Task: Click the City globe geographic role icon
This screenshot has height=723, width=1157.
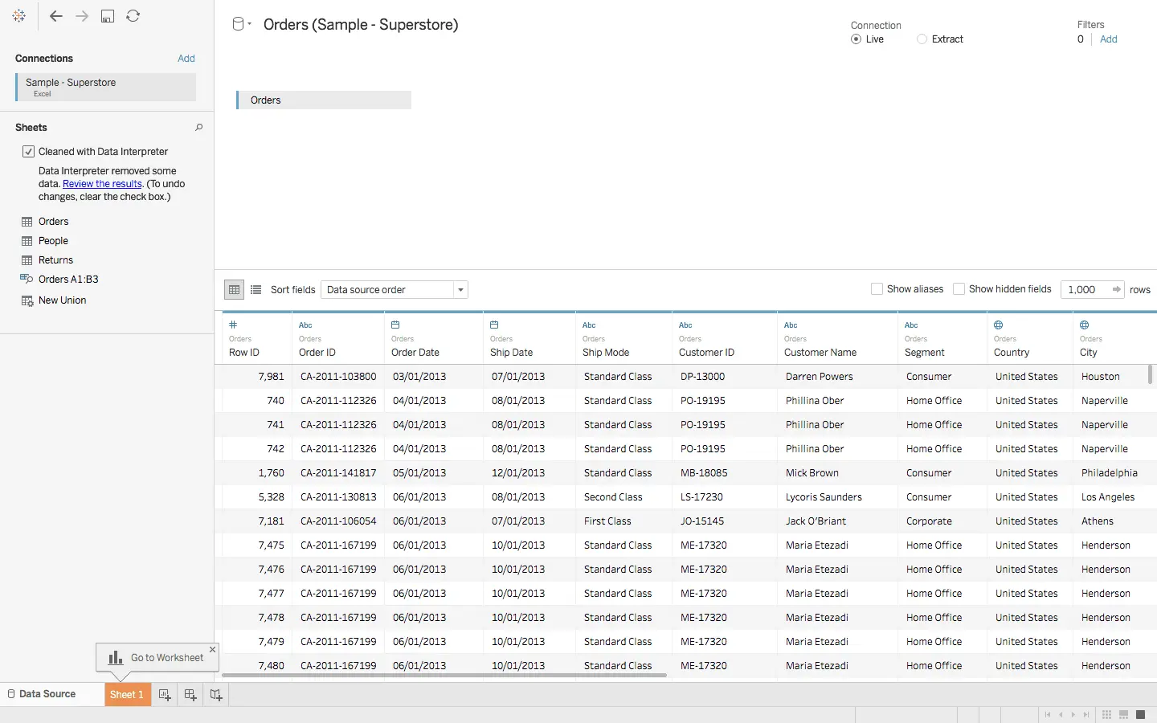Action: coord(1085,325)
